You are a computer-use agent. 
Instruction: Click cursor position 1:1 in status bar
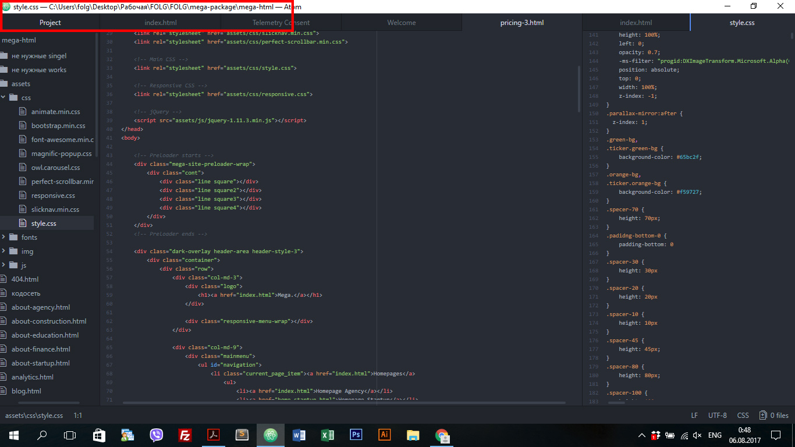(77, 416)
